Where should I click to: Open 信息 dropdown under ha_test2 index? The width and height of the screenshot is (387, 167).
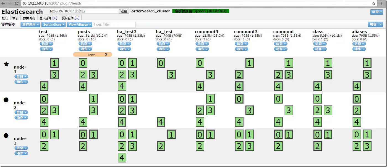[124, 44]
